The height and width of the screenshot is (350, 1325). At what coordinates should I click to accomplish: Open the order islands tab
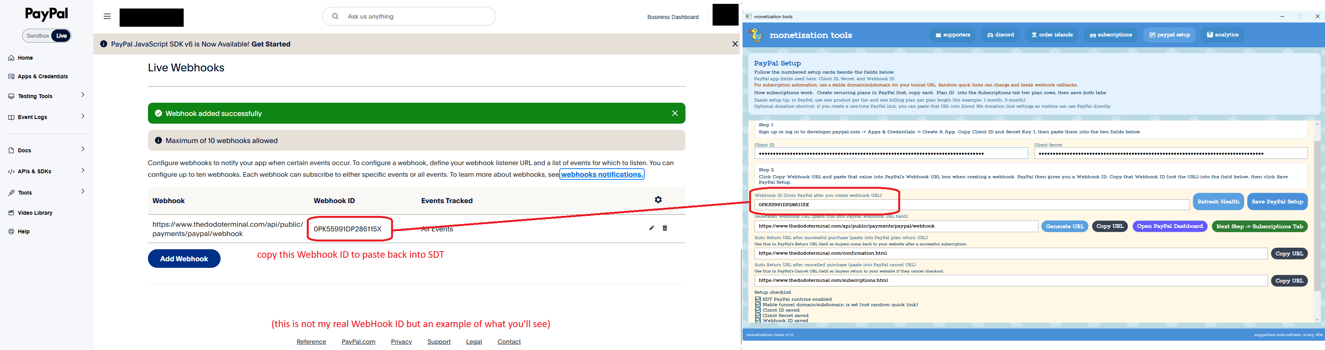coord(1052,35)
